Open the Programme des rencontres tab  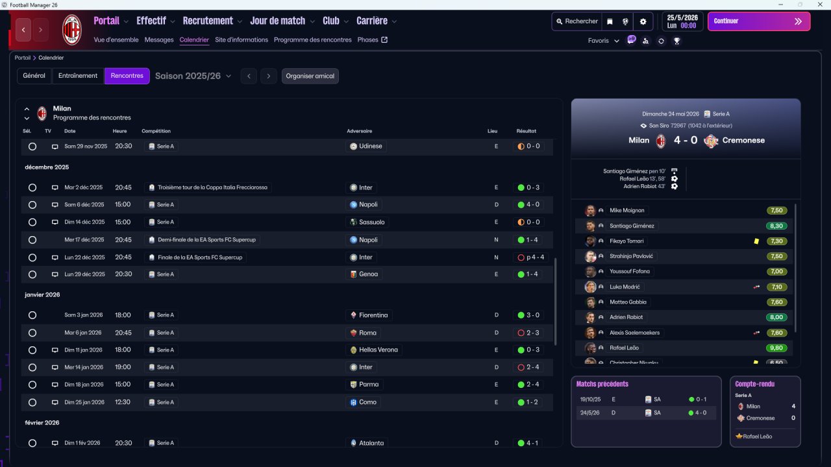(313, 40)
